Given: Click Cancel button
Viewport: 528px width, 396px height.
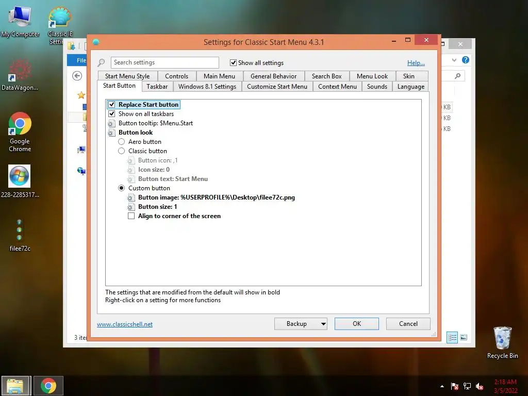Looking at the screenshot, I should click(x=408, y=324).
